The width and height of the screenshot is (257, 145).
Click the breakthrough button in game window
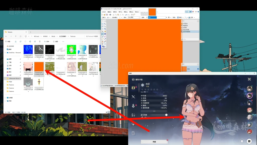[154, 141]
